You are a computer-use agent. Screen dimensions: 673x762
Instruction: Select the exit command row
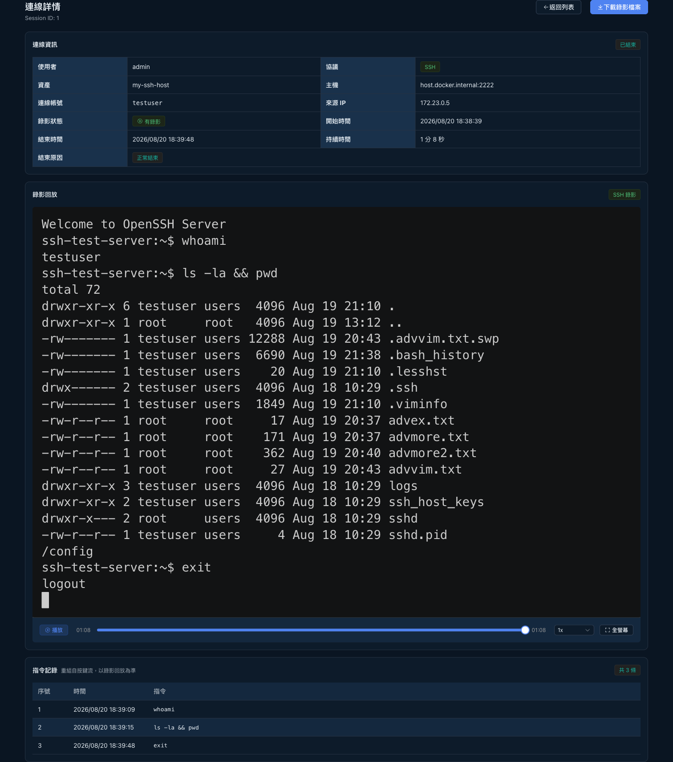pos(336,745)
